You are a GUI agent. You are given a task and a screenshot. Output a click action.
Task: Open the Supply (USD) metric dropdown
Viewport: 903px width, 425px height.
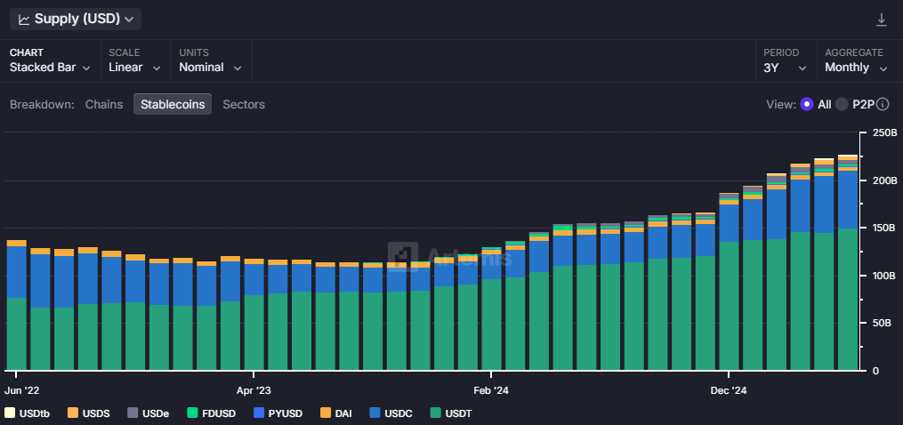(x=76, y=19)
